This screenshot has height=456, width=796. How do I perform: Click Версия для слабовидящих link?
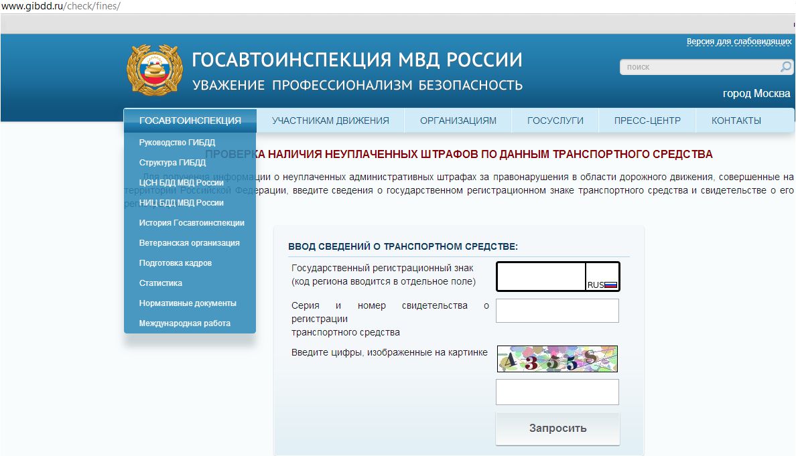click(x=738, y=42)
